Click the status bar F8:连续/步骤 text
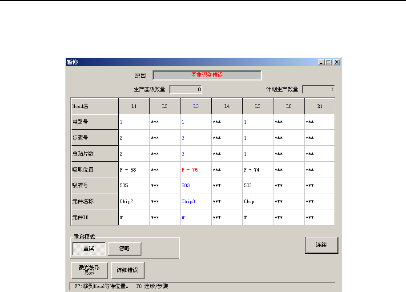The width and height of the screenshot is (406, 292). 152,286
